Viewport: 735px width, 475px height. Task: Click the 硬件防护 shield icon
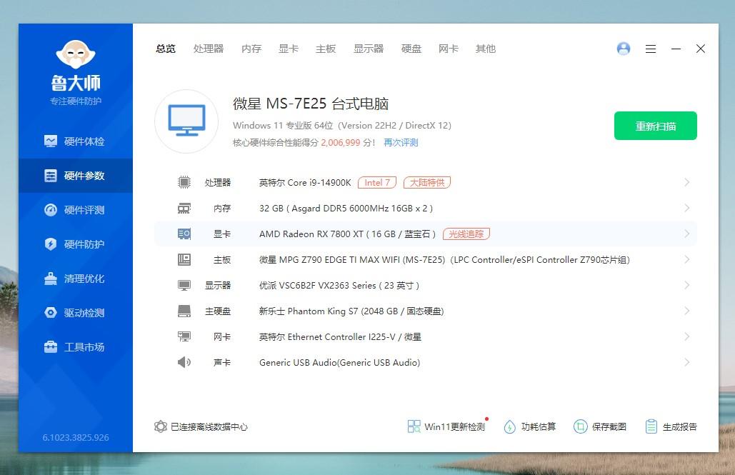coord(51,244)
